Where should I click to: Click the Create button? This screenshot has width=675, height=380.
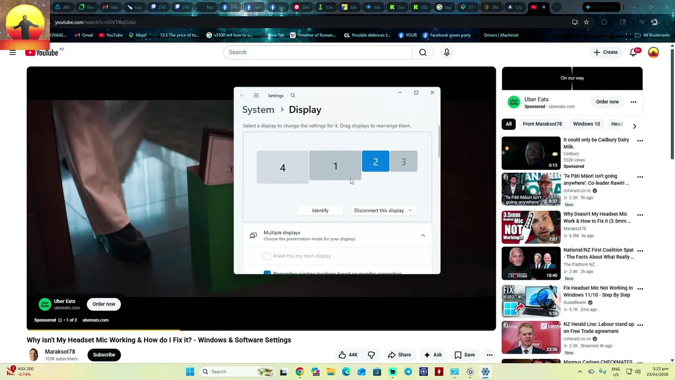click(x=605, y=52)
